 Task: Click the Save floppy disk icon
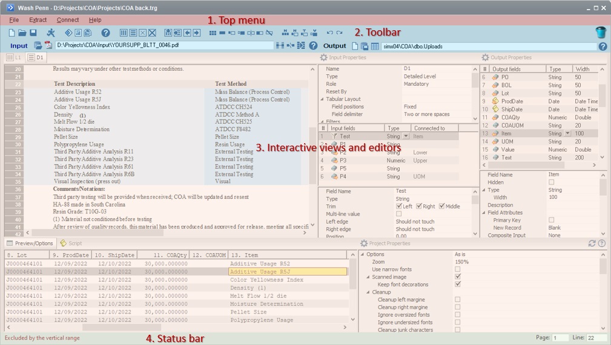pyautogui.click(x=33, y=33)
